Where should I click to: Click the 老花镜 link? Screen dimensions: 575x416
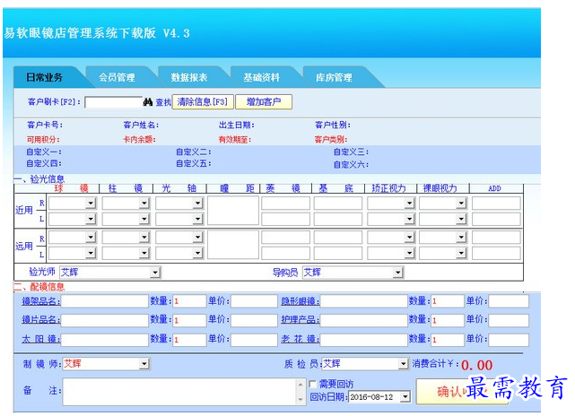tap(300, 339)
